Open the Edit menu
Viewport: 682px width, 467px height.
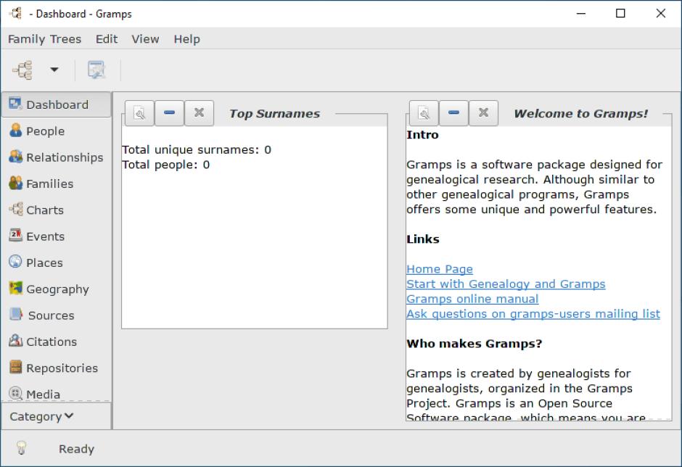[x=107, y=39]
